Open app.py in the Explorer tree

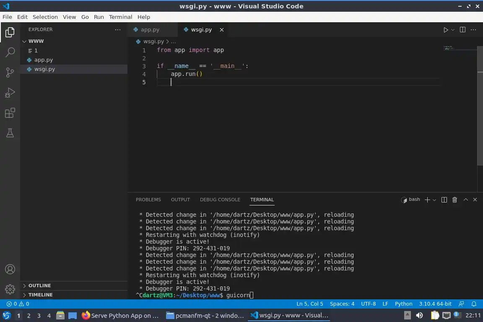[74, 60]
